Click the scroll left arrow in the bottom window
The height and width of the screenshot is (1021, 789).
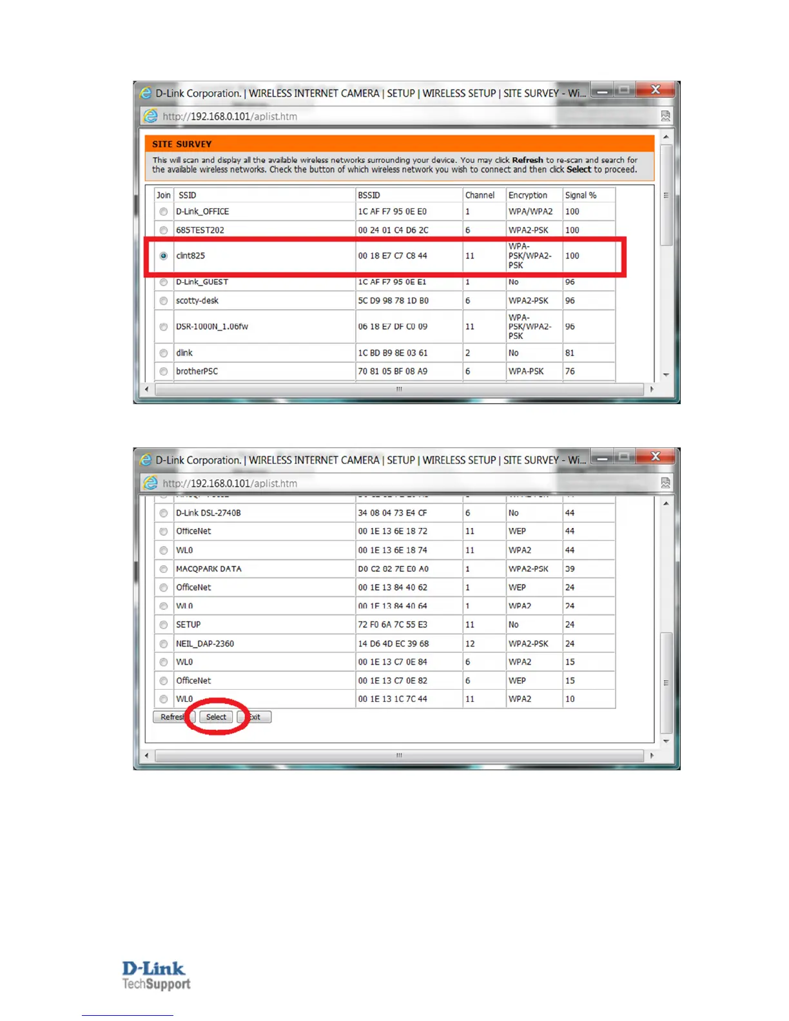(x=147, y=755)
